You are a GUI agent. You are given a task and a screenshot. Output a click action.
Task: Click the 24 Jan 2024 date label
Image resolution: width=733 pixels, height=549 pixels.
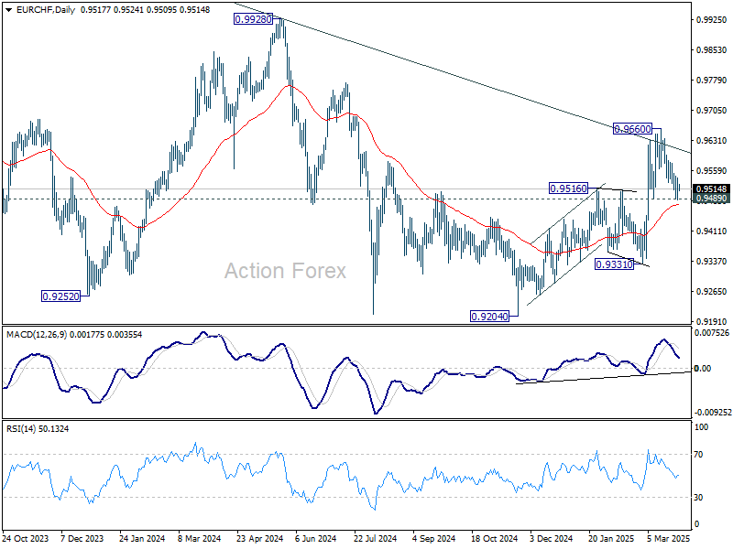pyautogui.click(x=142, y=538)
